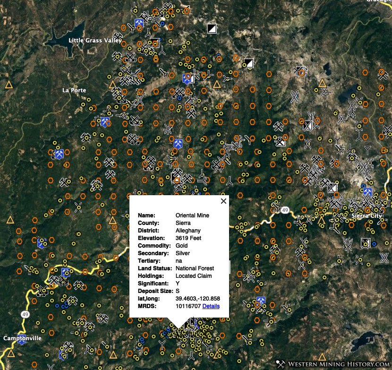Open the MRDS Details link
The width and height of the screenshot is (392, 370).
(211, 306)
